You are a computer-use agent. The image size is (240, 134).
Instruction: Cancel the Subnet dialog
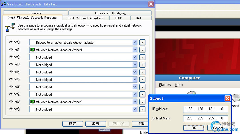click(x=218, y=128)
